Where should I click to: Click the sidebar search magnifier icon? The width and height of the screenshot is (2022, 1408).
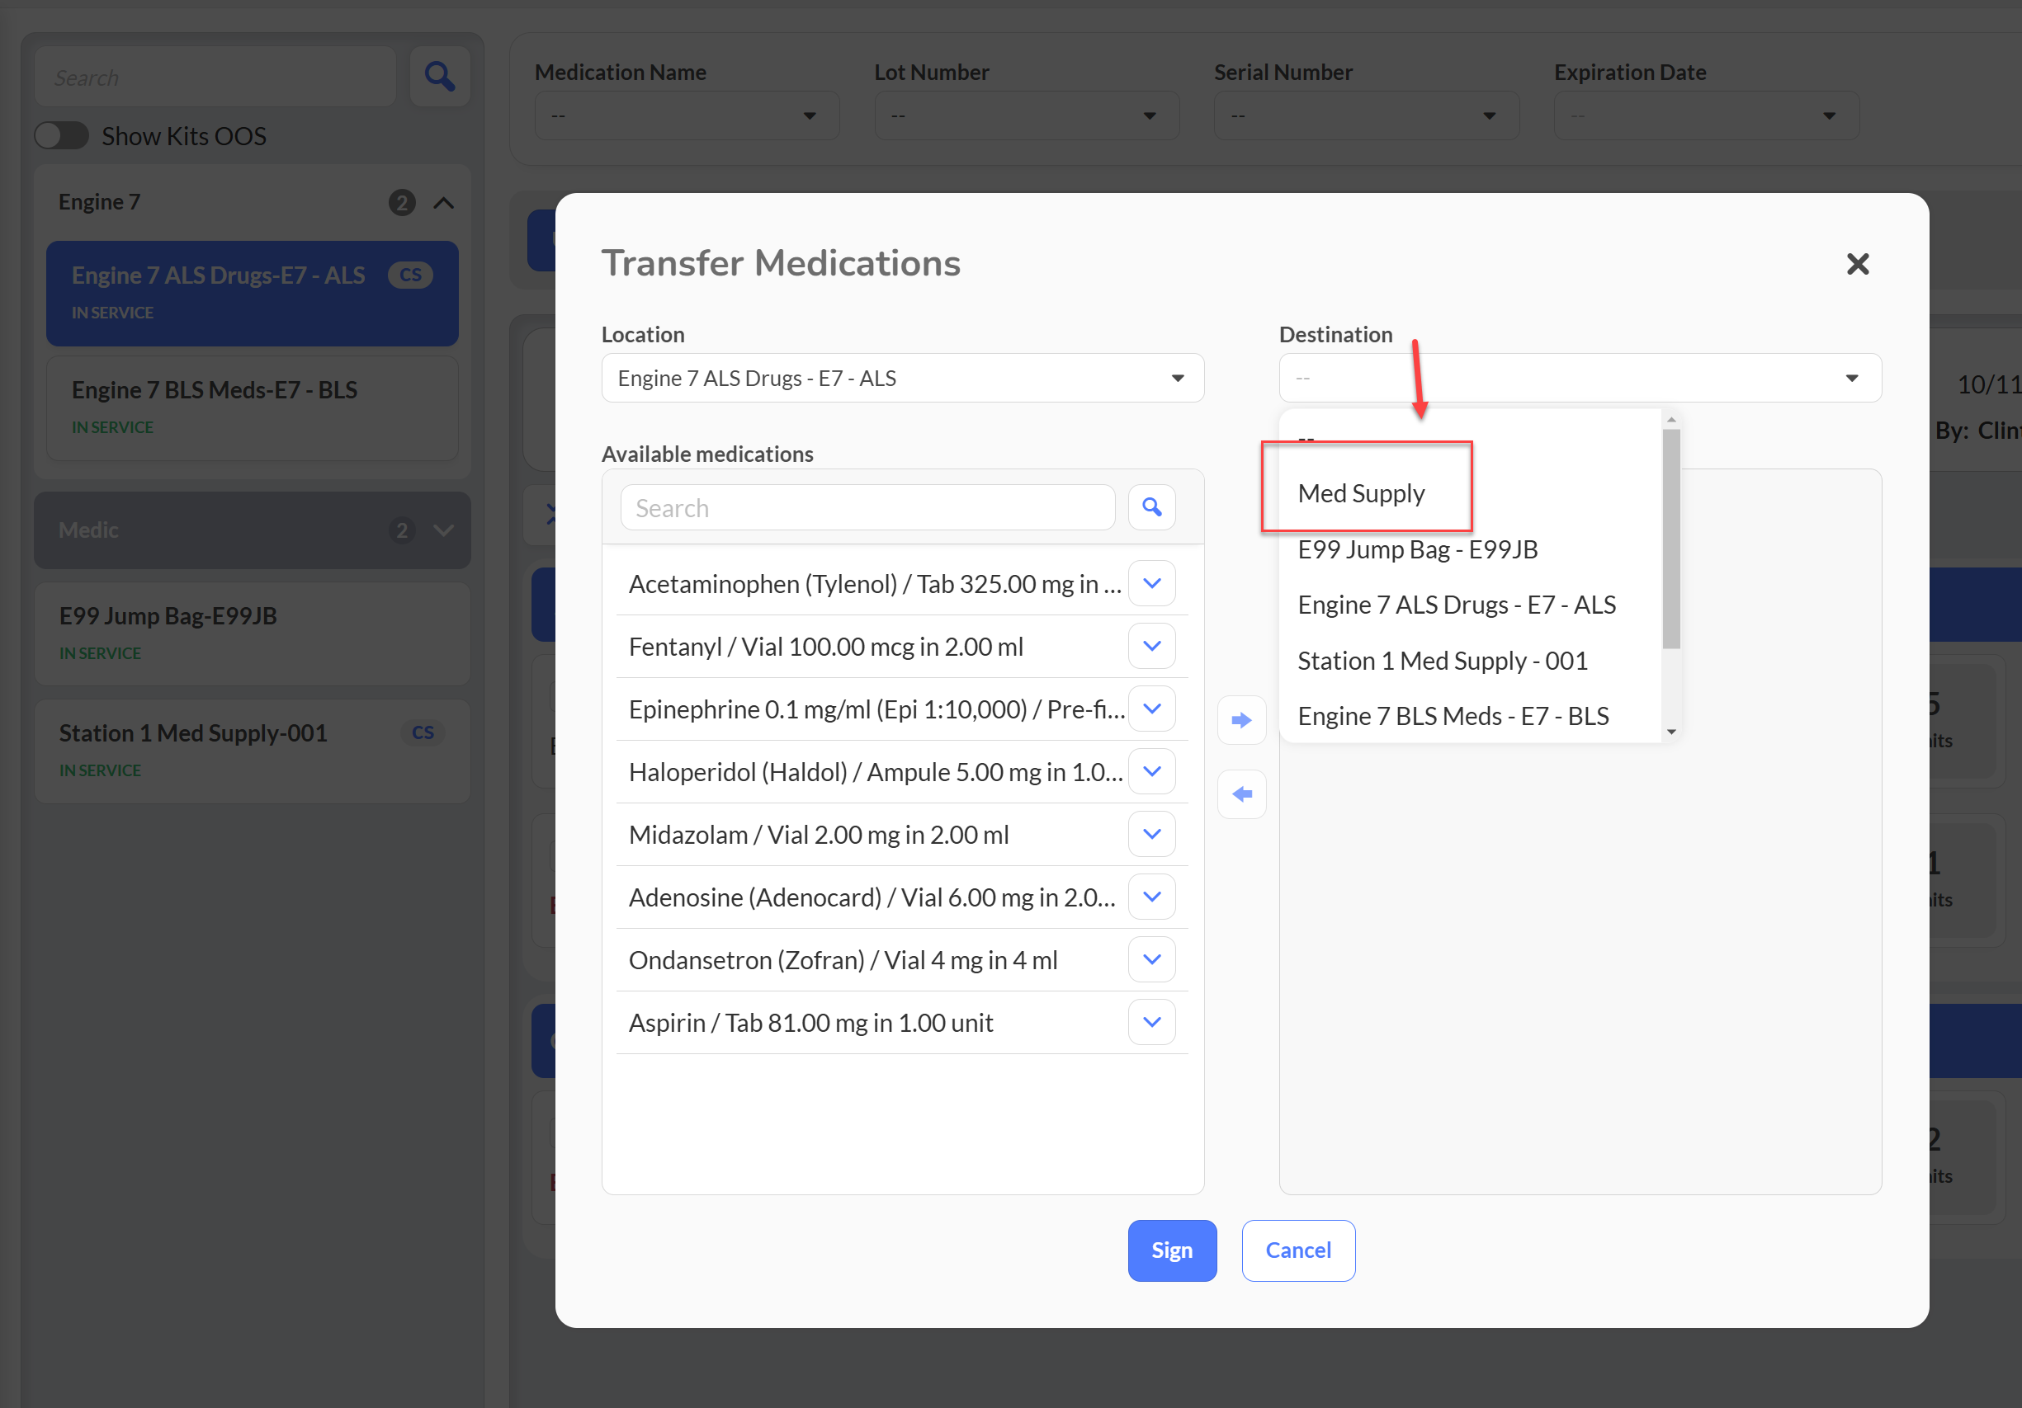click(x=439, y=77)
